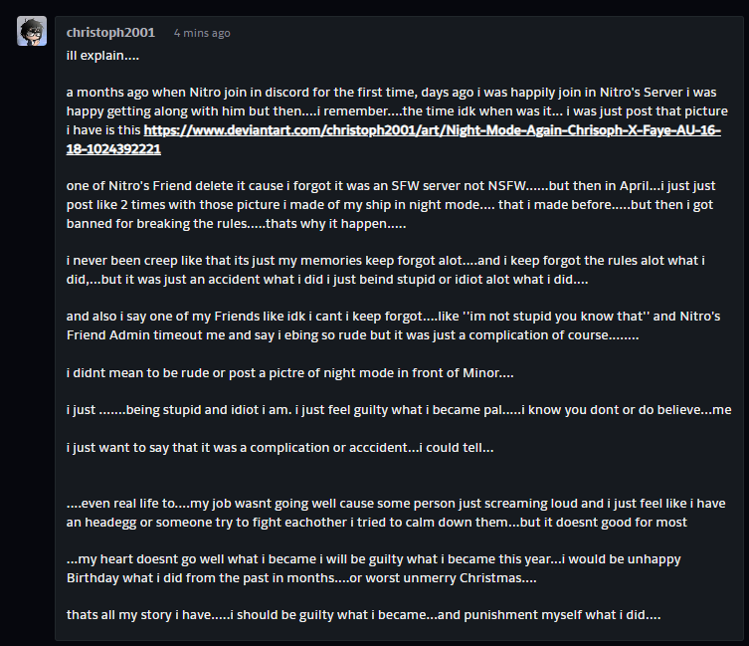The width and height of the screenshot is (749, 646).
Task: Click paragraph starting '....even real life to'
Action: pos(396,513)
